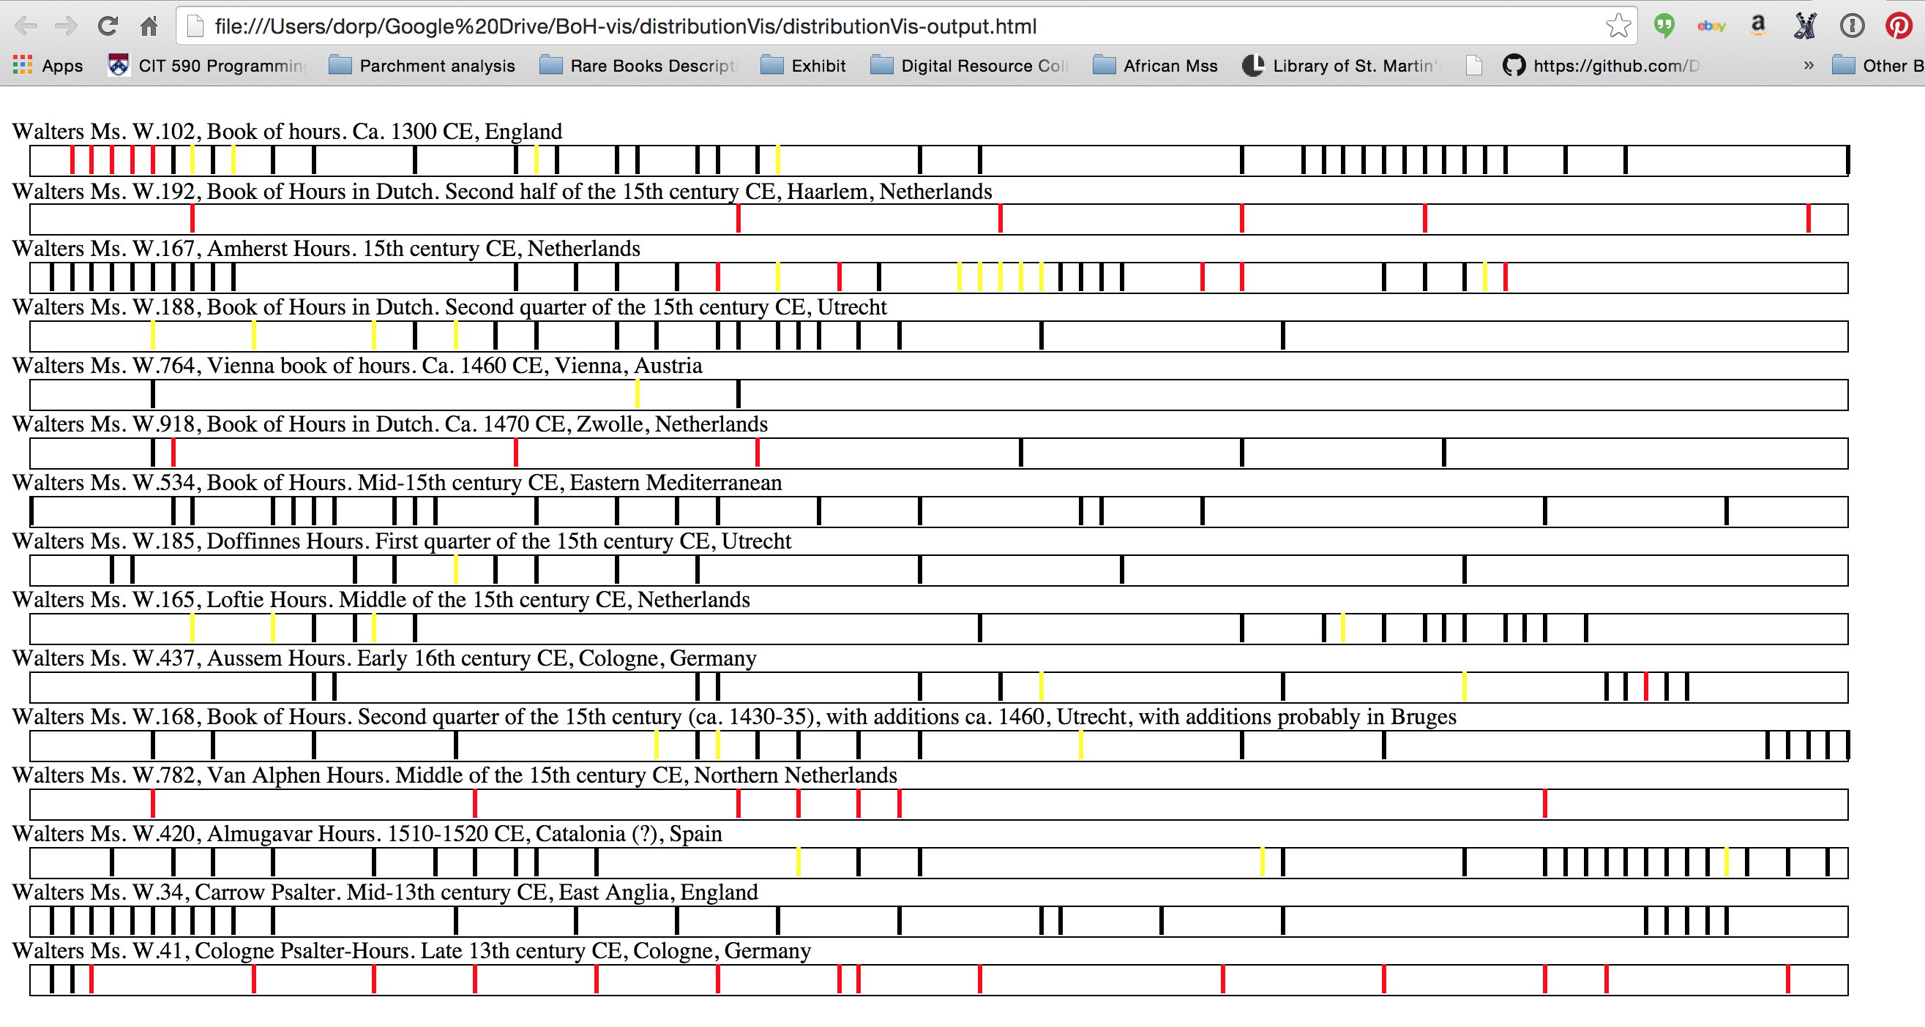Click first red marker in W.918 bar
1925x1027 pixels.
(173, 454)
